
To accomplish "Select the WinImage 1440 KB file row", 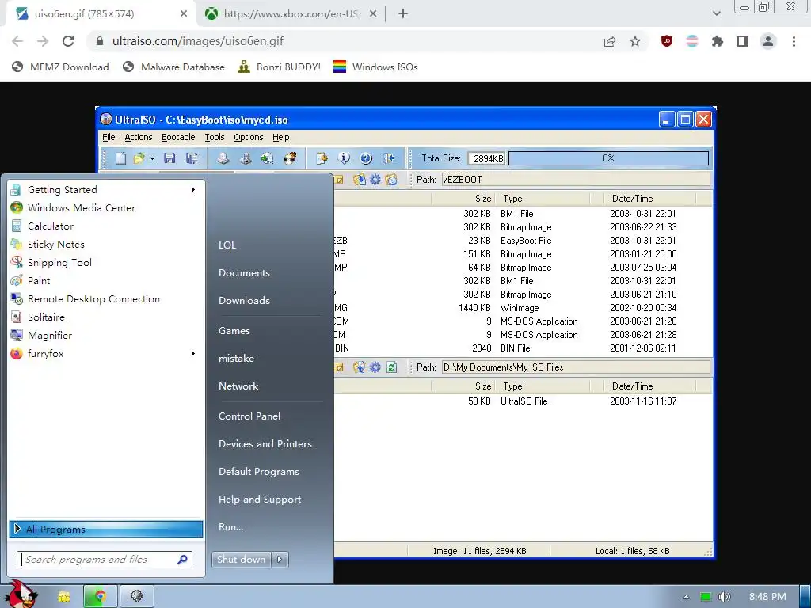I will coord(523,308).
